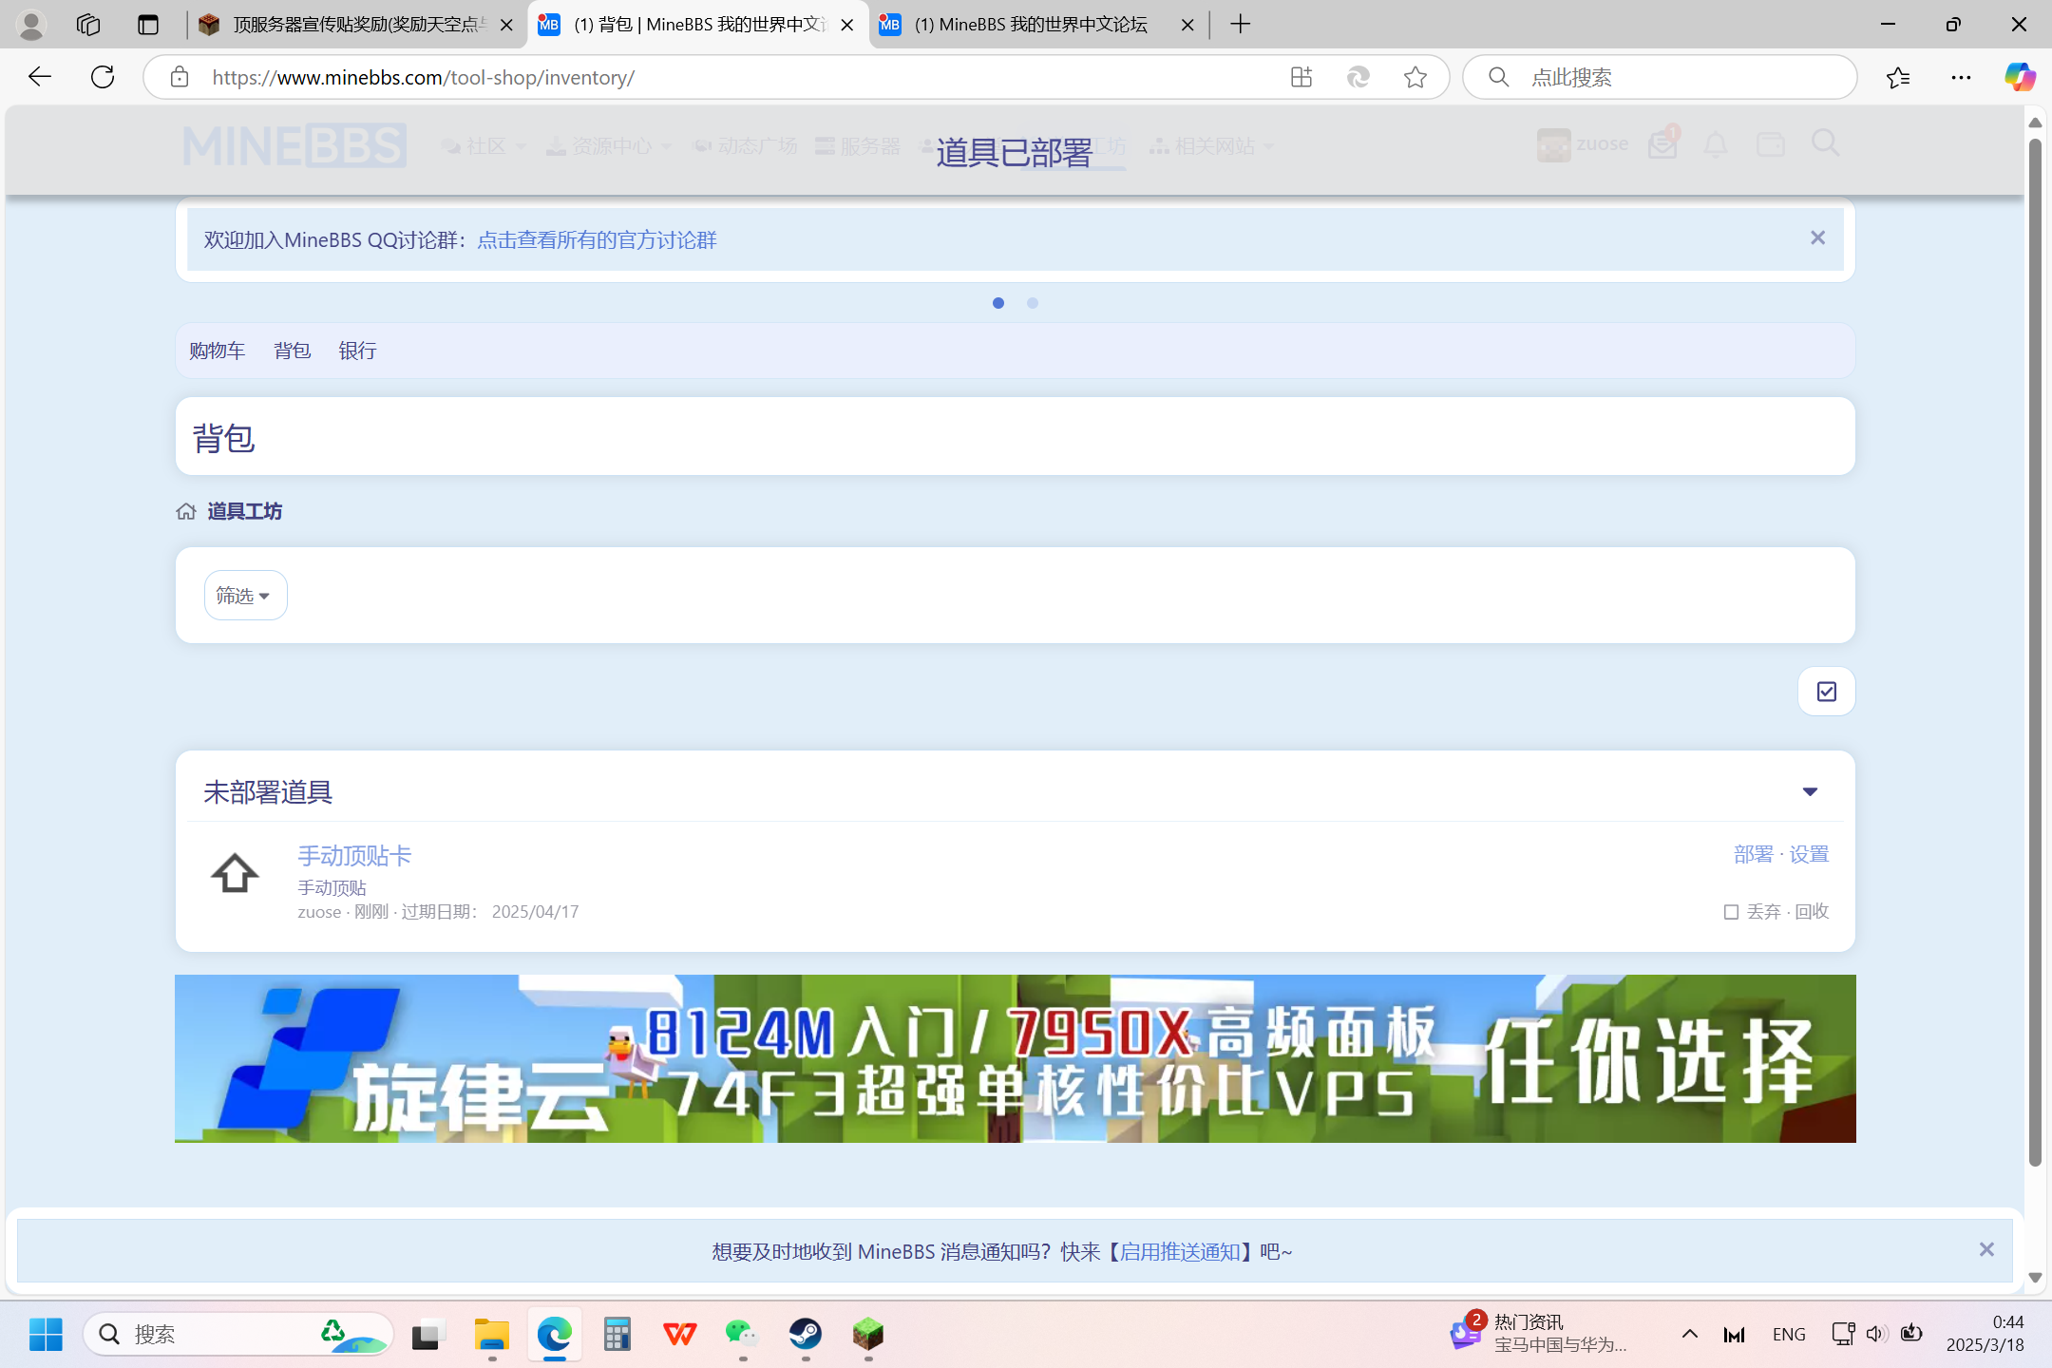
Task: Click the MINEBBS site logo
Action: [294, 145]
